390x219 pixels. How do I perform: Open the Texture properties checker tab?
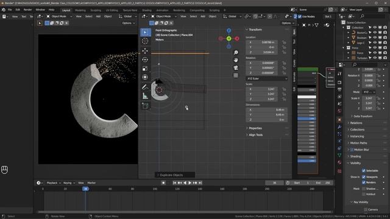[x=339, y=171]
